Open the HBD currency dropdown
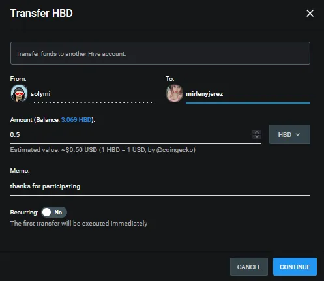 (x=289, y=134)
